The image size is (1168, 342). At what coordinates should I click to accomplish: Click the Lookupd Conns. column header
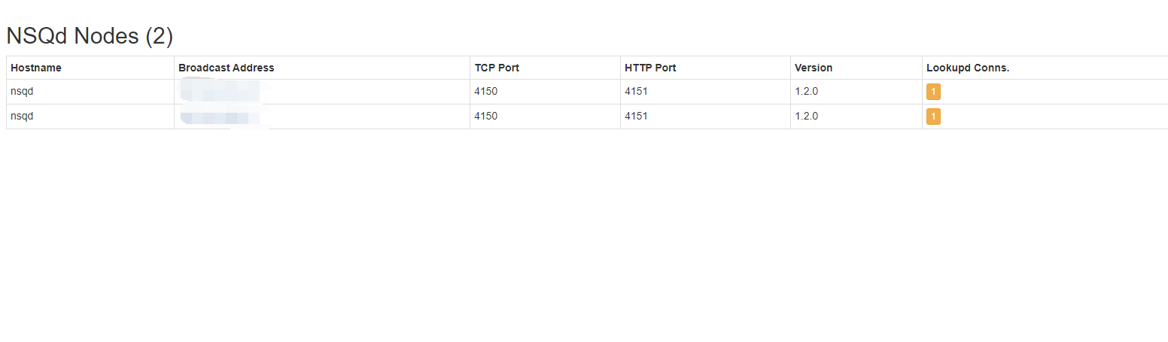coord(967,68)
